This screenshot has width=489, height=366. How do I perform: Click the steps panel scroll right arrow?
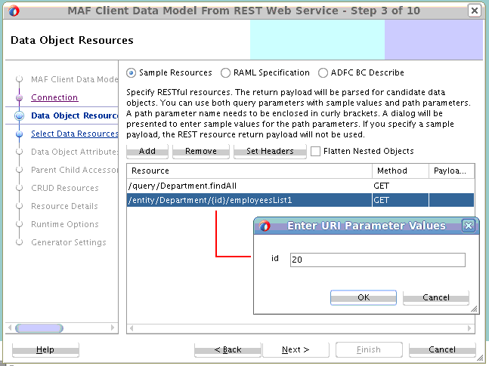[113, 328]
